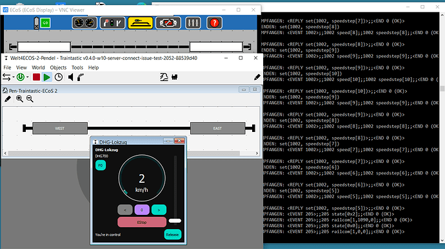Click the green GO button in ECoS display

45,23
